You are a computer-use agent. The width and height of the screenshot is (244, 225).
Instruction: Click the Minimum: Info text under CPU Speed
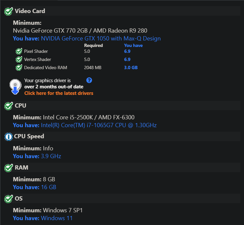[x=33, y=148]
